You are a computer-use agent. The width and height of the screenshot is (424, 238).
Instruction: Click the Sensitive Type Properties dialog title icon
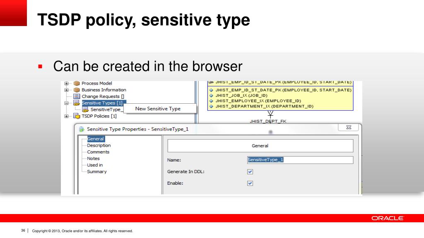(x=82, y=129)
